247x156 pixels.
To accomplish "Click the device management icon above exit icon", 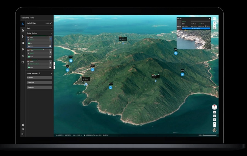I will [23, 129].
